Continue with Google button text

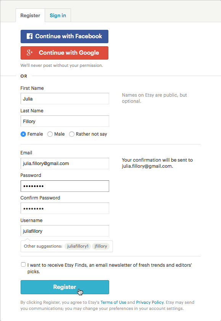pyautogui.click(x=69, y=53)
